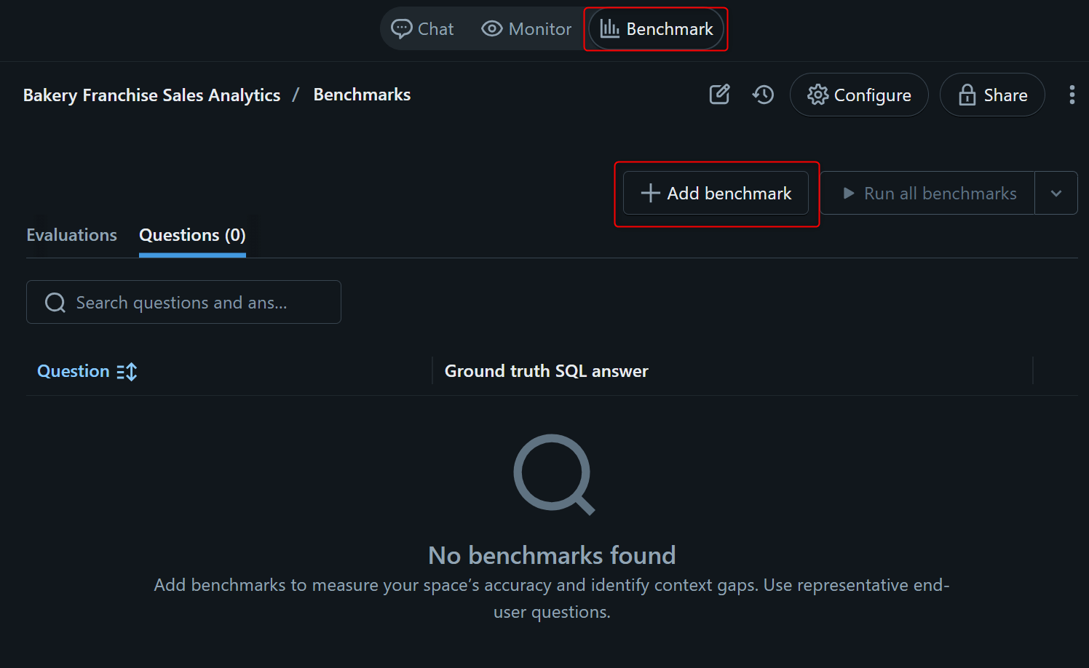Click the Question sort icon

(x=127, y=372)
